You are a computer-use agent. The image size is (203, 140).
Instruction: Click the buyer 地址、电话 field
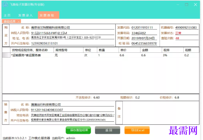pos(73,38)
